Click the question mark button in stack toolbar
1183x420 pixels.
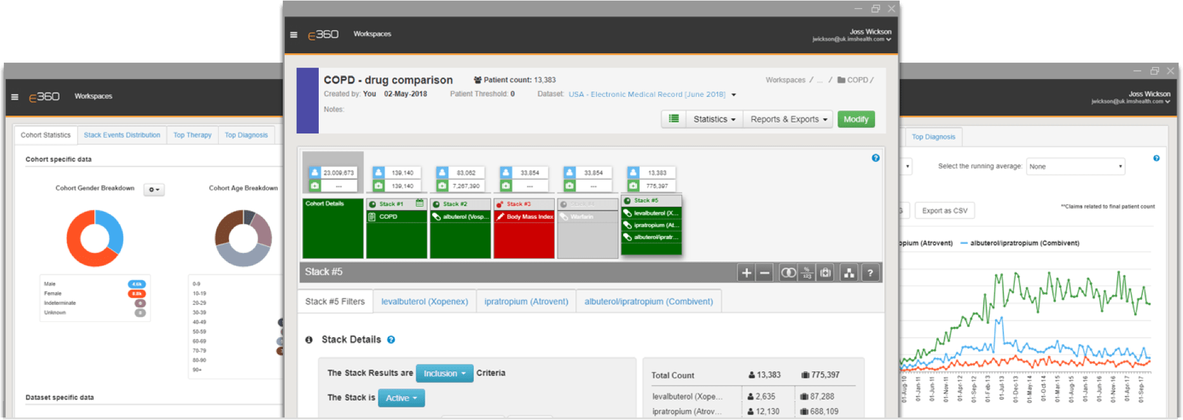(x=870, y=273)
